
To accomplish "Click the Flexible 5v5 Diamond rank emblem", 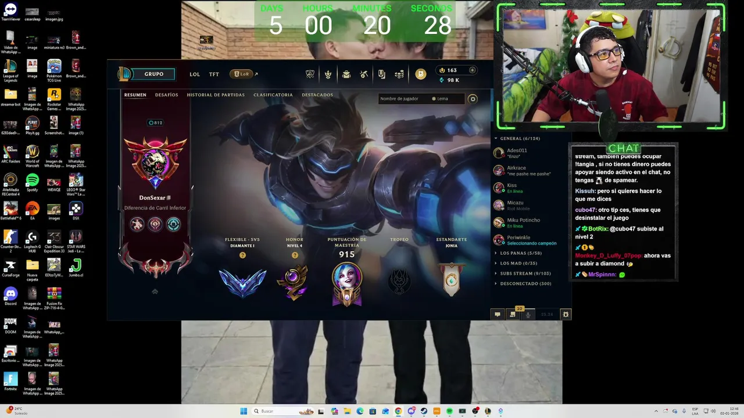I will pyautogui.click(x=242, y=283).
